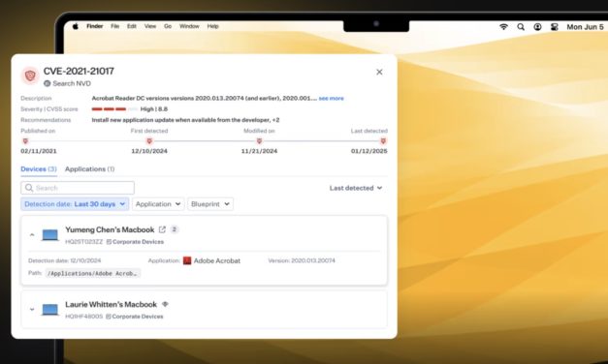
Task: Click Laurie Whitten's Macbook device name
Action: (x=111, y=304)
